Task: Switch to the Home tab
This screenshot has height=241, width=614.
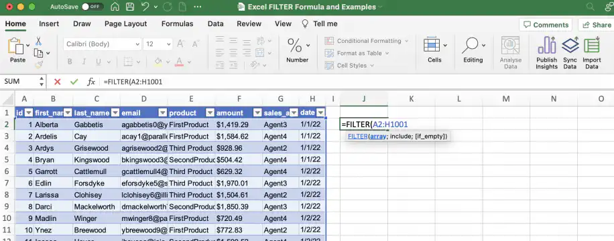Action: click(x=15, y=24)
